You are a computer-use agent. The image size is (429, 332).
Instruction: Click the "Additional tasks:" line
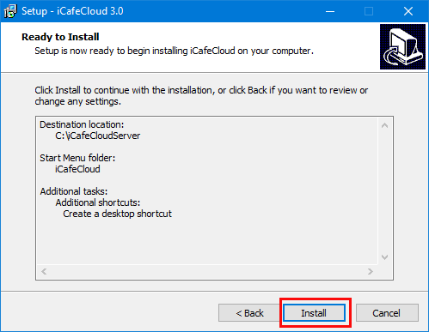[74, 191]
